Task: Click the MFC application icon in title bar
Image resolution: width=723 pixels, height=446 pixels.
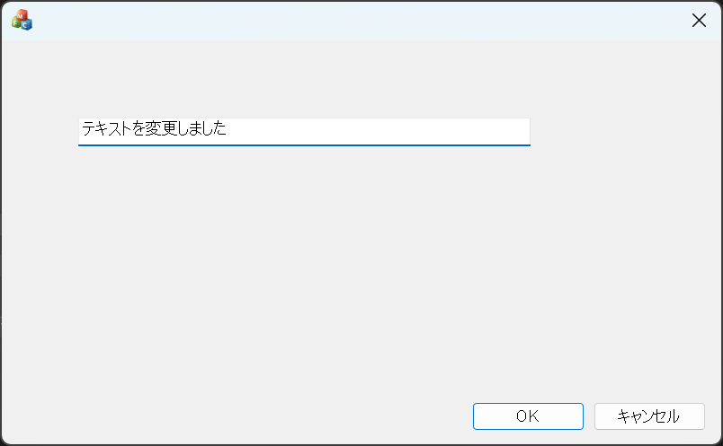Action: click(22, 20)
